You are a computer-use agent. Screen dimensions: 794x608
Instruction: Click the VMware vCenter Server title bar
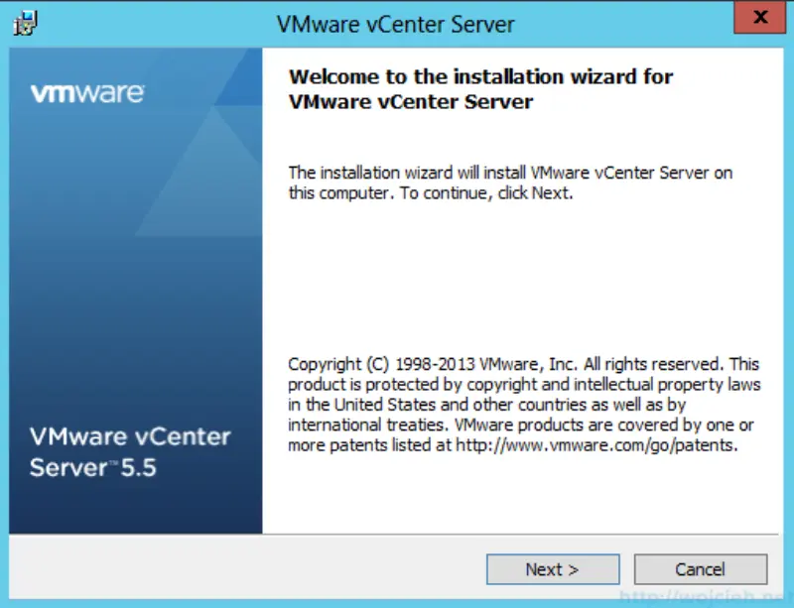[x=397, y=24]
